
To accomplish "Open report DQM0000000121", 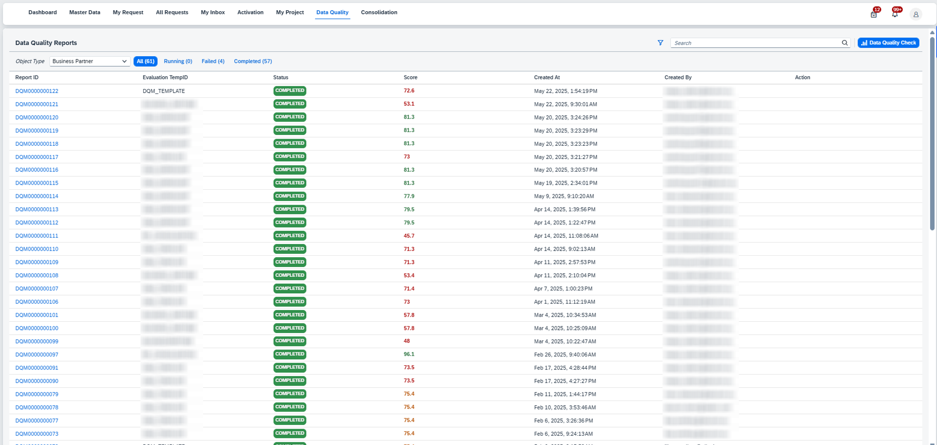I will (37, 104).
